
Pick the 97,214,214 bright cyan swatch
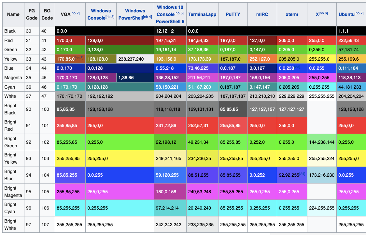click(170, 208)
